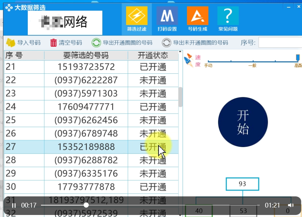This screenshot has width=302, height=217.
Task: Click the 开通状态 column header
Action: click(x=153, y=55)
